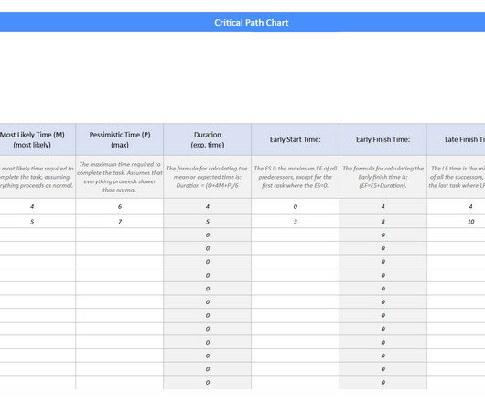The width and height of the screenshot is (485, 405).
Task: Click the Critical Path Chart title banner
Action: [x=242, y=22]
